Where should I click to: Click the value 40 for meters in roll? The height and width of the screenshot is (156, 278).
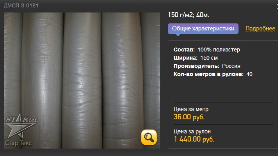249,74
